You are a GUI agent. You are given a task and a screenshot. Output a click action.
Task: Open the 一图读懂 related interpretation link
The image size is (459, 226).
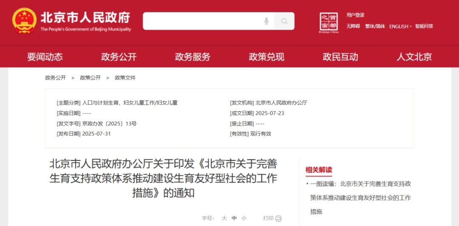coord(360,198)
